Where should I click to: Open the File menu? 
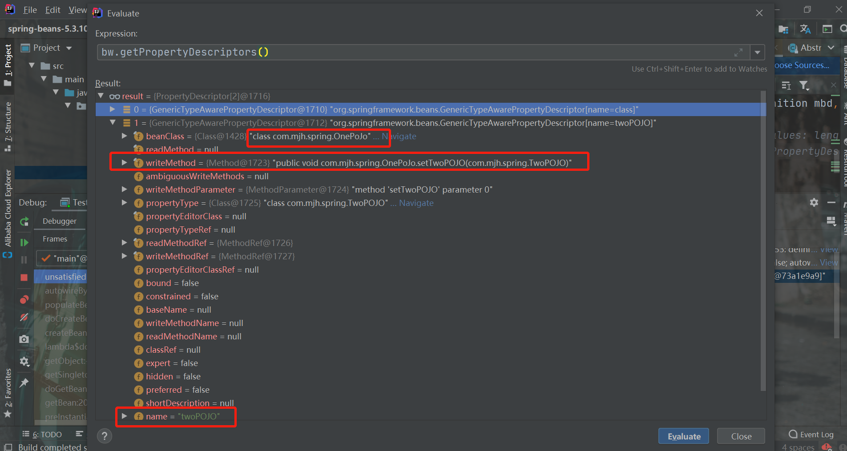pyautogui.click(x=30, y=10)
